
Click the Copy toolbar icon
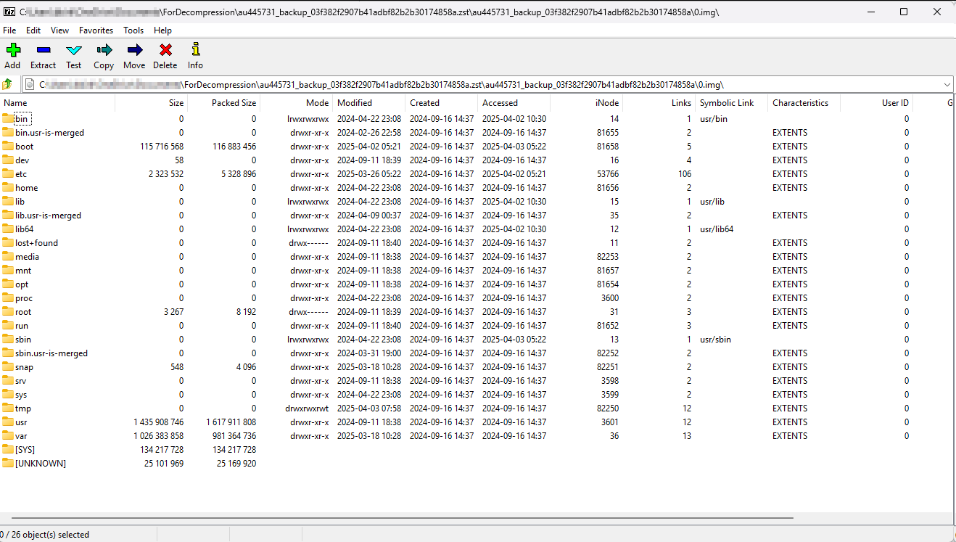(x=104, y=50)
